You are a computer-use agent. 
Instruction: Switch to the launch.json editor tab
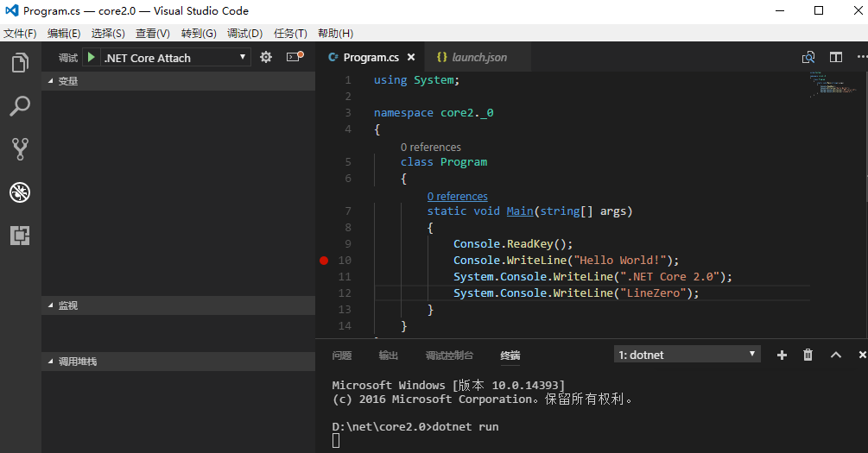click(478, 57)
